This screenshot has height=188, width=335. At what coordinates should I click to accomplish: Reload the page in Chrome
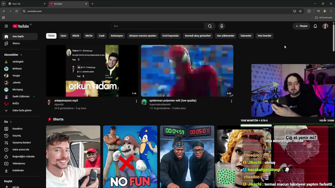[x=16, y=11]
